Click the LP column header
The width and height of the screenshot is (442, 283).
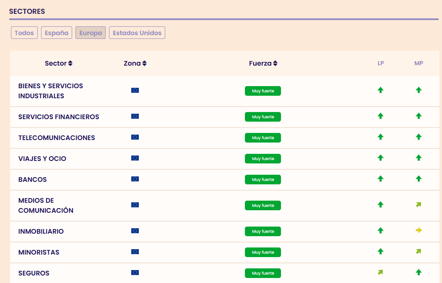(x=381, y=64)
